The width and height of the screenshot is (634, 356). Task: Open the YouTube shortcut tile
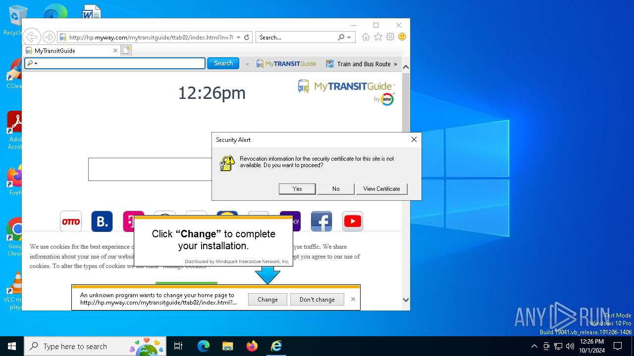353,222
